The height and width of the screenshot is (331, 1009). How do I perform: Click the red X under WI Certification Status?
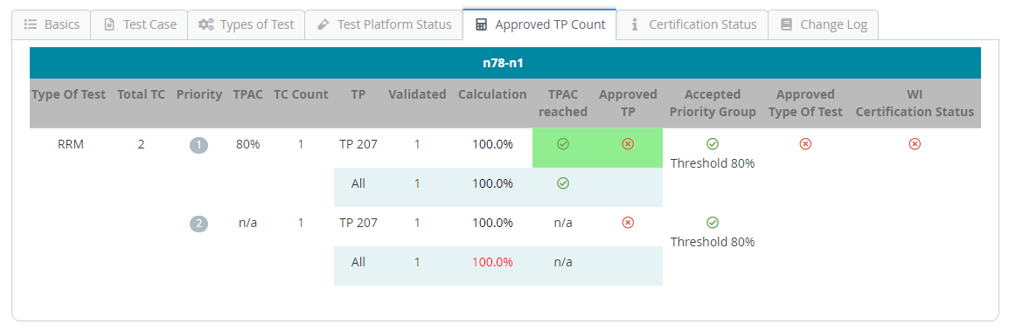pos(915,145)
